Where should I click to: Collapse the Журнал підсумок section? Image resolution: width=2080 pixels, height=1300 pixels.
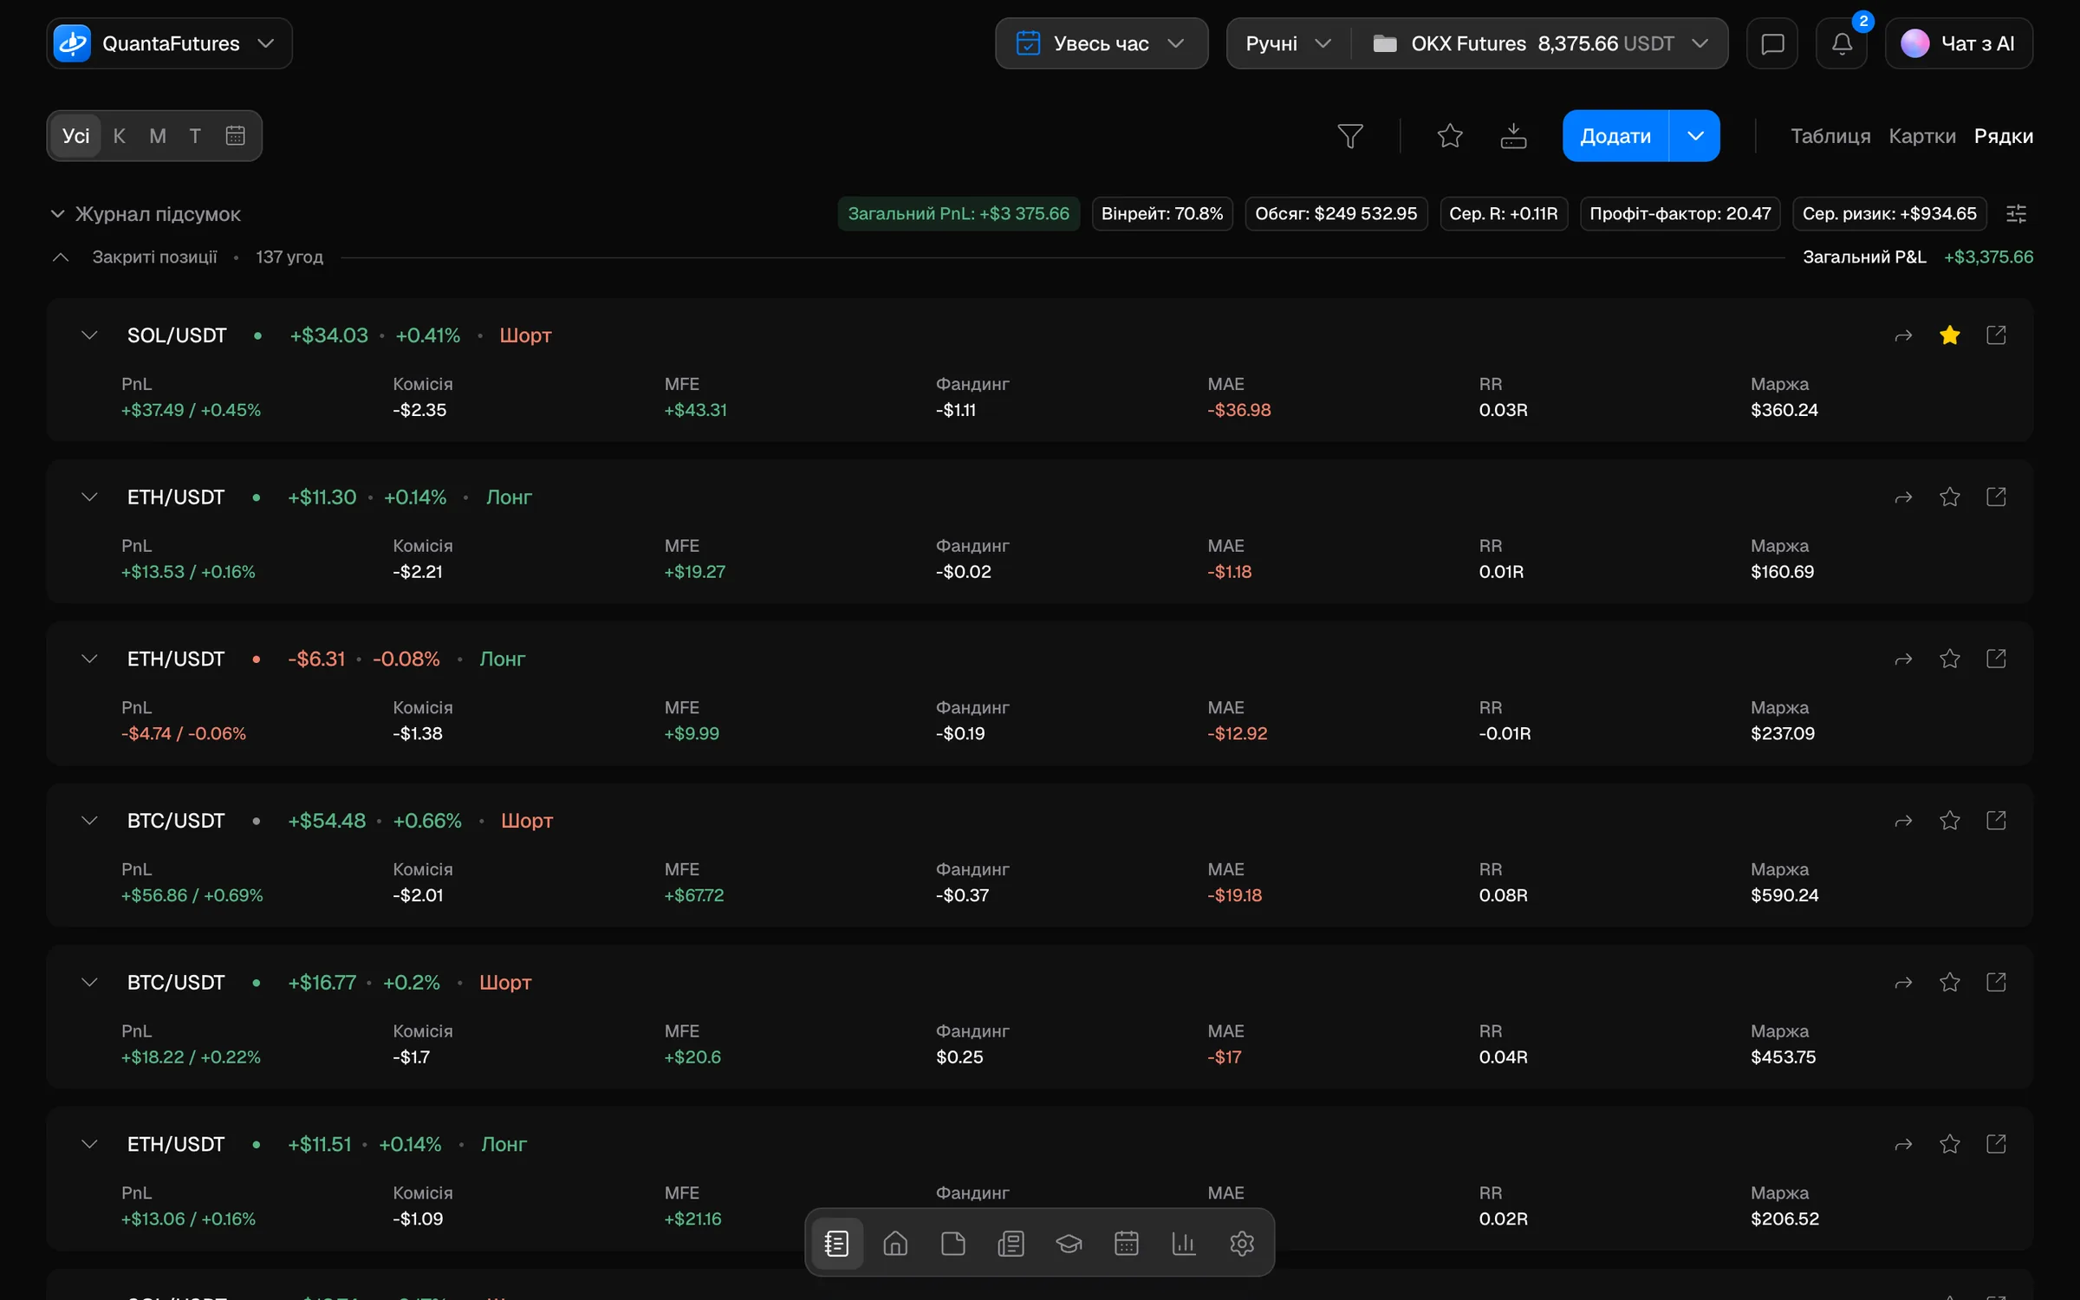click(x=58, y=214)
